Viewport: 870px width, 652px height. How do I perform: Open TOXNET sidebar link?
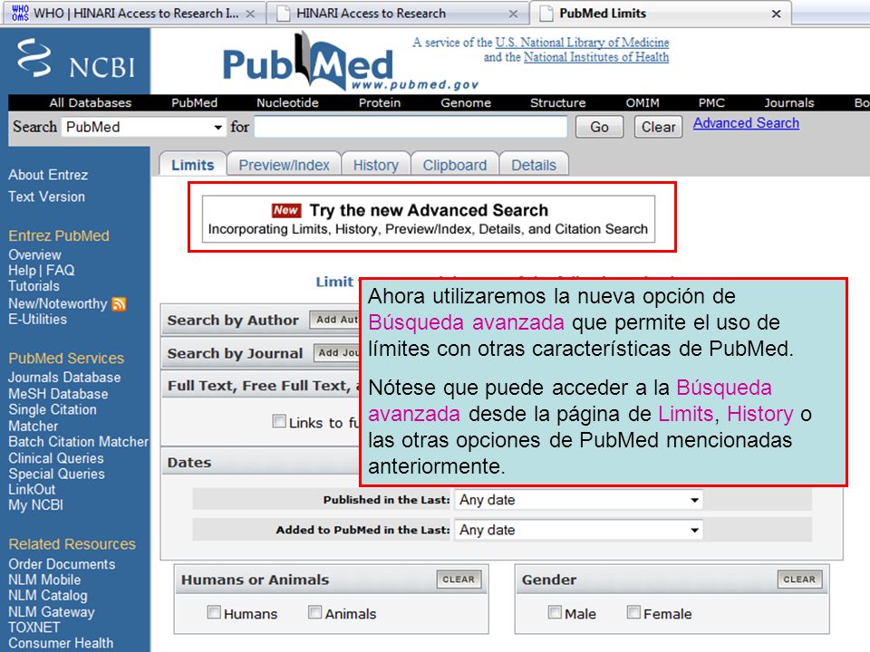point(34,627)
